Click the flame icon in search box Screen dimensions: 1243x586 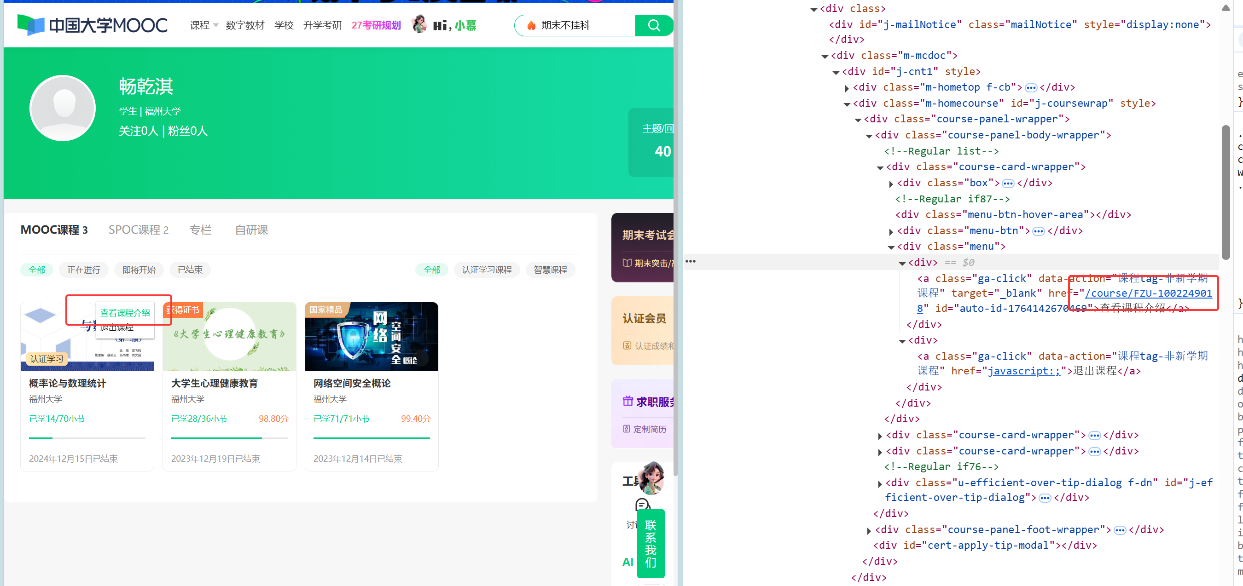point(531,26)
